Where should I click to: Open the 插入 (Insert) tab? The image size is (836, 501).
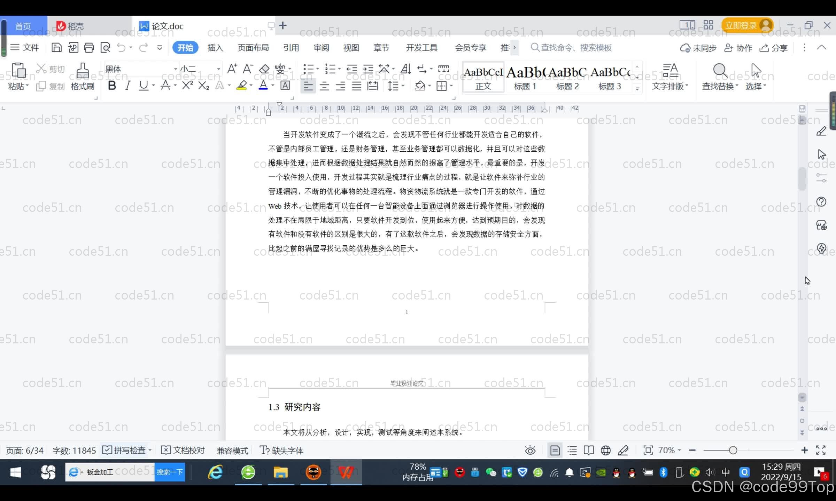pos(215,48)
